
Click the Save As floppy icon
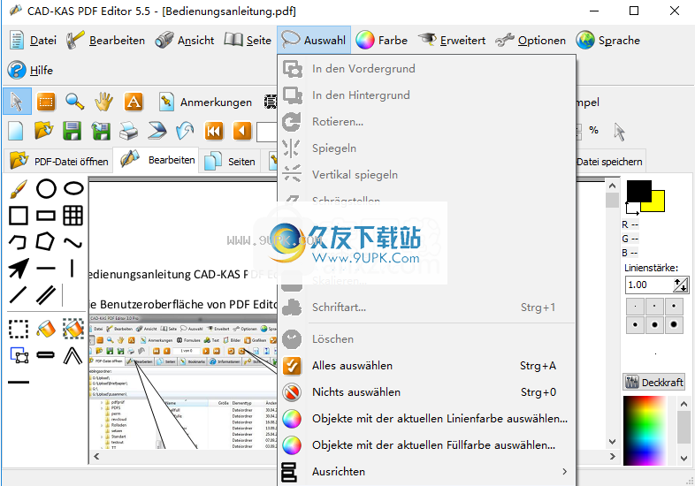click(101, 131)
